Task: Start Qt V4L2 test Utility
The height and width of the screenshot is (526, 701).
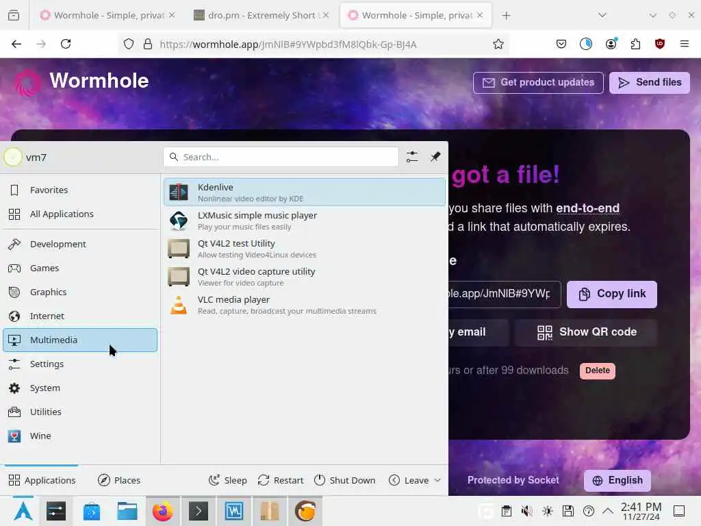Action: pos(305,249)
